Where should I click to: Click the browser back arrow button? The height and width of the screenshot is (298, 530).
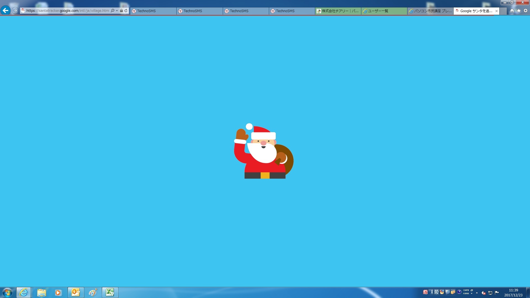click(5, 10)
